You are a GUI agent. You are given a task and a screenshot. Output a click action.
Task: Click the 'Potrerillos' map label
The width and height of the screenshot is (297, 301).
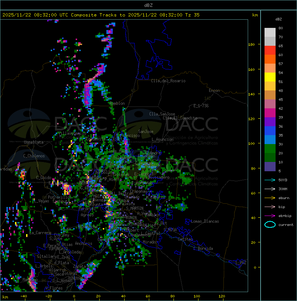coord(60,197)
